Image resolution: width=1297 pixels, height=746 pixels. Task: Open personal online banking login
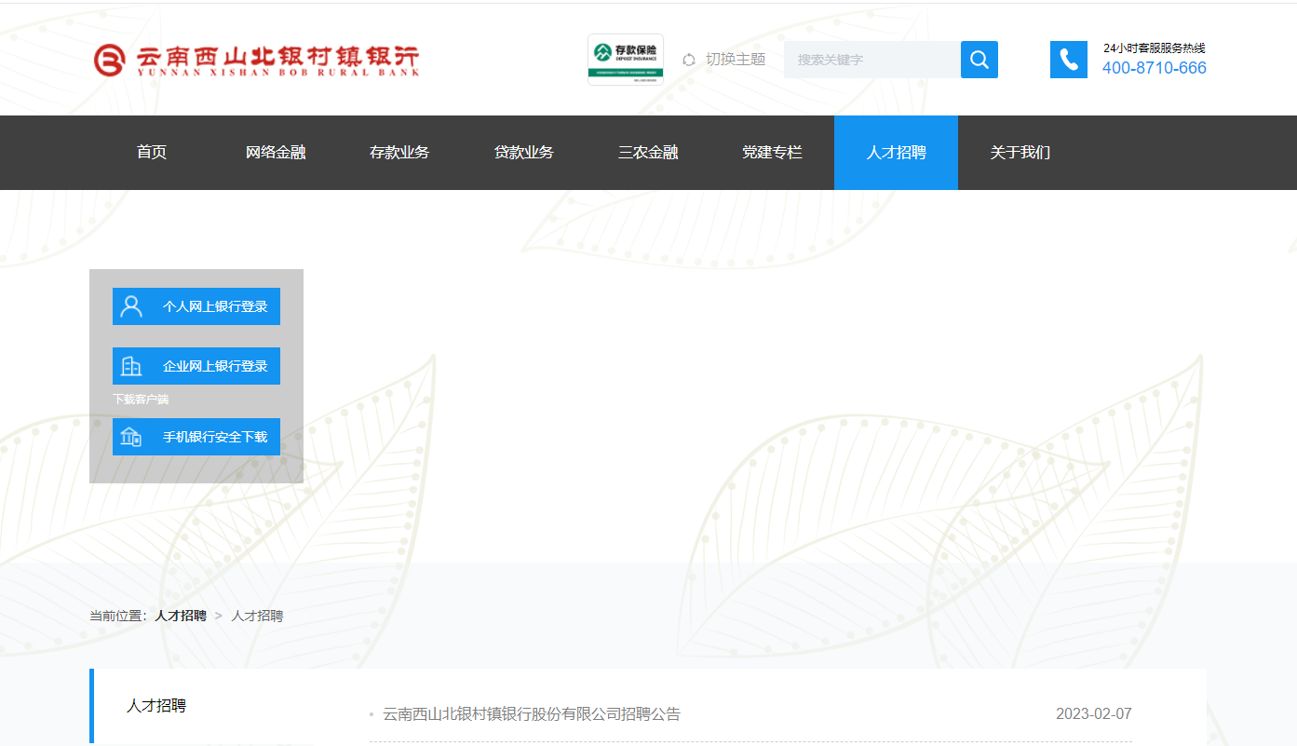click(196, 306)
